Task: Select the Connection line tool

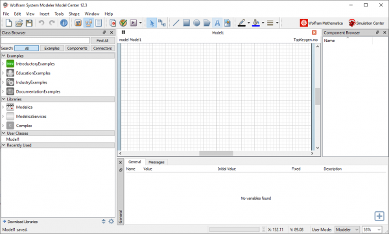Action: 162,23
